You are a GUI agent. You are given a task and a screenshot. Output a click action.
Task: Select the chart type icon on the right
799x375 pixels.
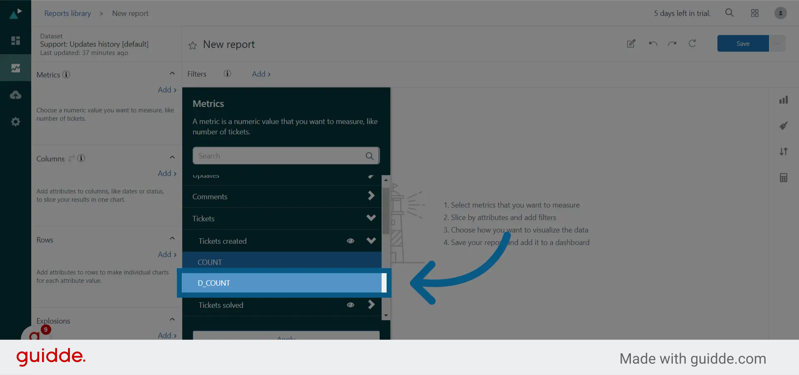coord(784,100)
